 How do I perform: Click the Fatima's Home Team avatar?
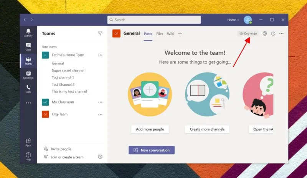click(45, 55)
